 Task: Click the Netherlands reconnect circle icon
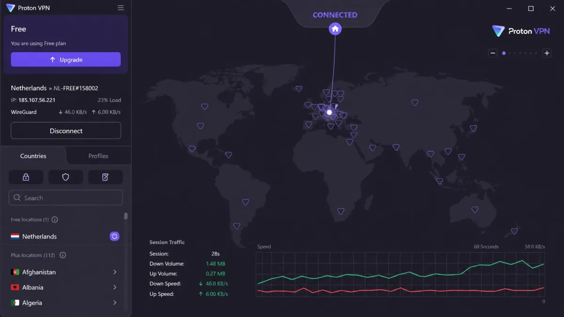[114, 237]
